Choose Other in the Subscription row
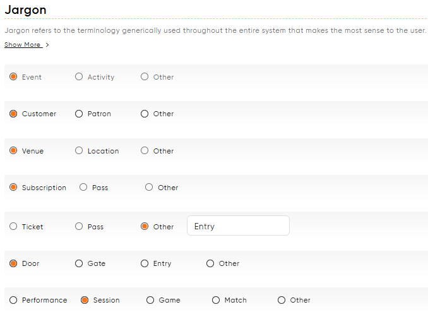The image size is (428, 319). pyautogui.click(x=149, y=188)
